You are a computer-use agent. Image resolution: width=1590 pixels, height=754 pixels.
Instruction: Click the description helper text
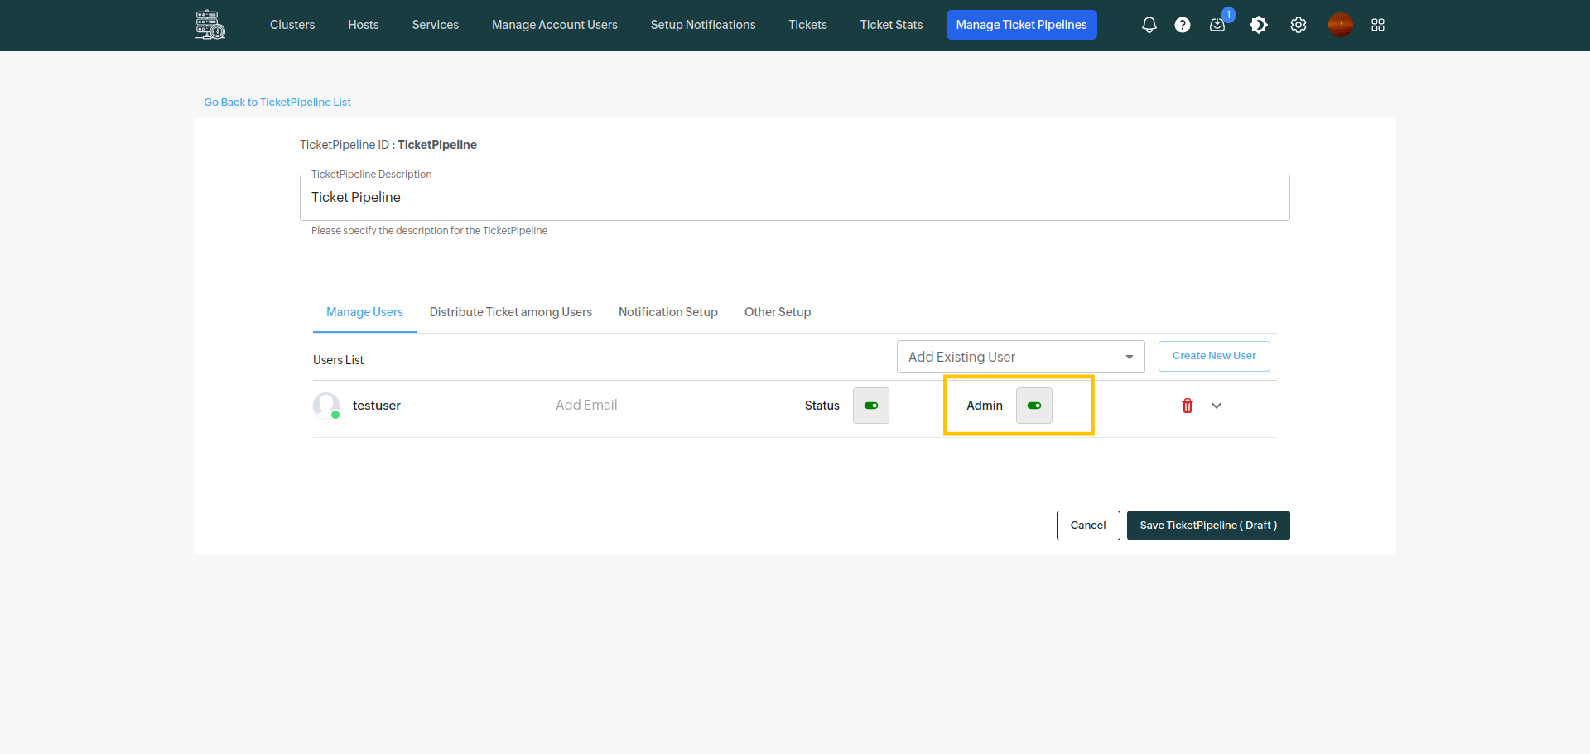[x=429, y=231]
